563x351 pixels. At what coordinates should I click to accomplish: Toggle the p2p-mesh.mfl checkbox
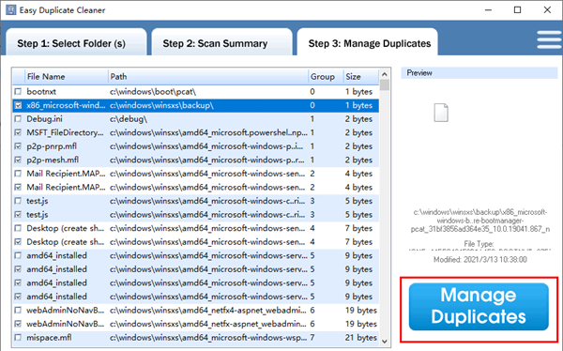pyautogui.click(x=18, y=160)
